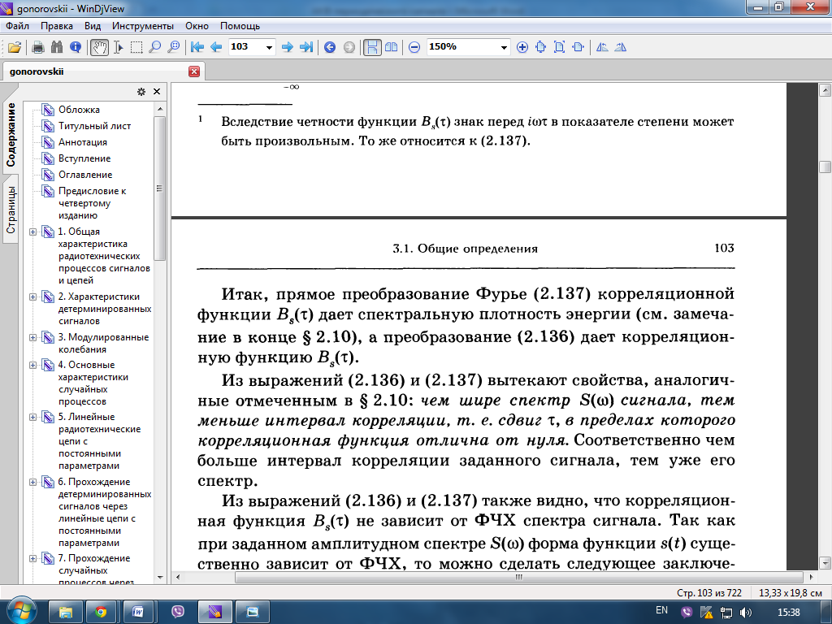Click the contents panel vertical scrollbar thumb
832x624 pixels.
click(x=160, y=188)
